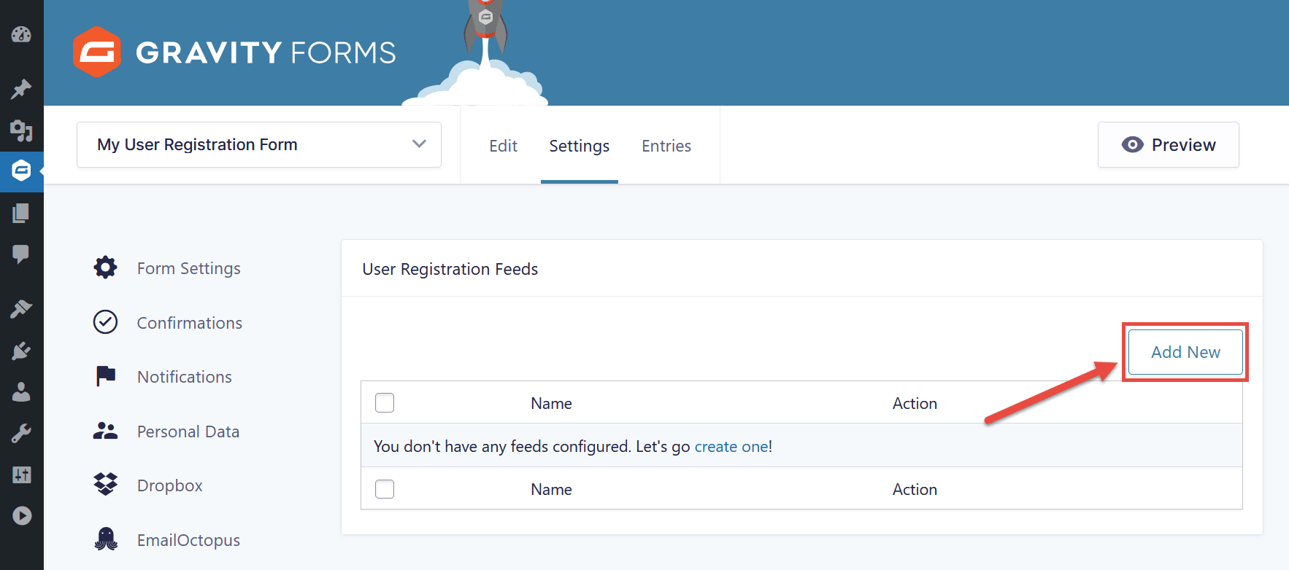The width and height of the screenshot is (1289, 570).
Task: Open the WordPress Dashboard sidebar icon
Action: 21,34
